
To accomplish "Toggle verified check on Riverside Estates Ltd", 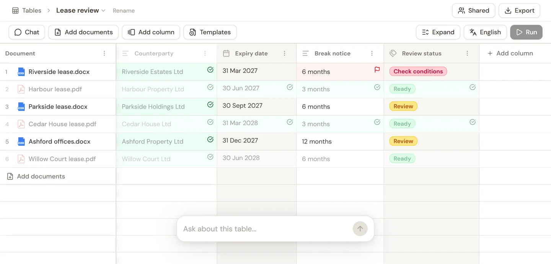I will pos(210,69).
